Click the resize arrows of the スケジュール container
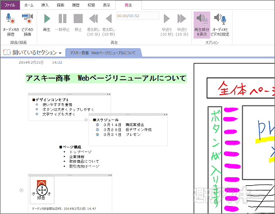 166,115
